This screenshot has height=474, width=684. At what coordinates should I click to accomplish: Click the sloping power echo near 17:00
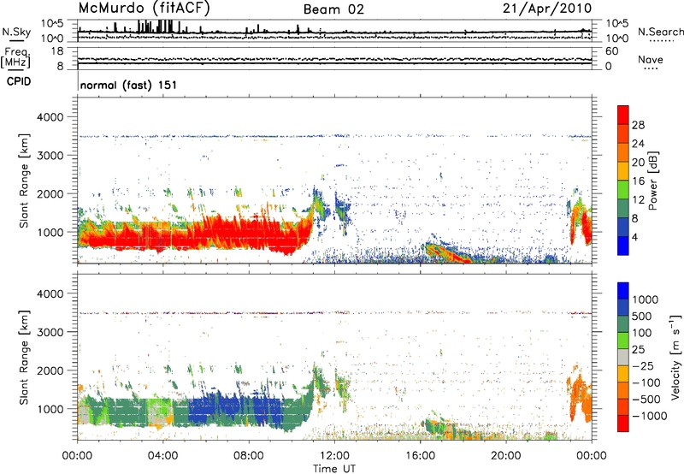click(x=447, y=252)
